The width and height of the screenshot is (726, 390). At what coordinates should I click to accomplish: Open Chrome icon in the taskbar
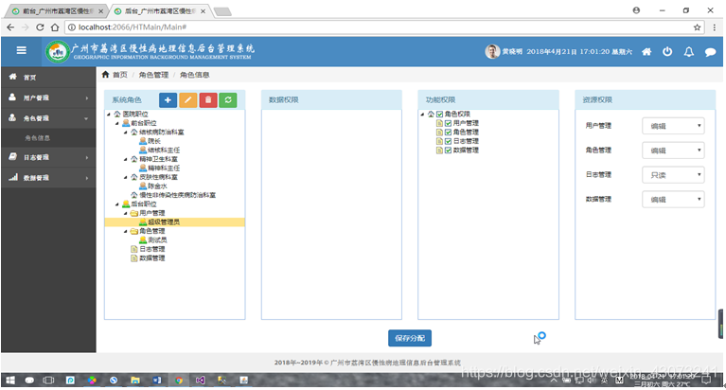(x=179, y=381)
